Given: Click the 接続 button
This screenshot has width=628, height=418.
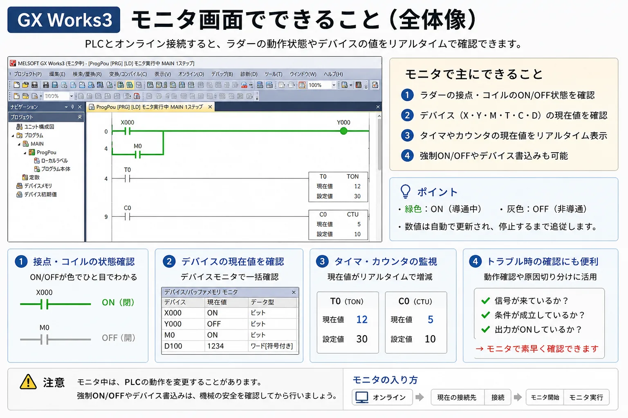Looking at the screenshot, I should [498, 397].
